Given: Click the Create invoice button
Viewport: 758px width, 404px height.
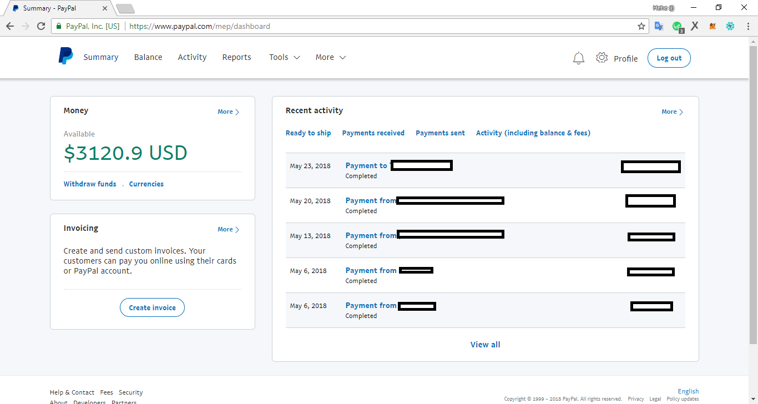Looking at the screenshot, I should pyautogui.click(x=152, y=307).
